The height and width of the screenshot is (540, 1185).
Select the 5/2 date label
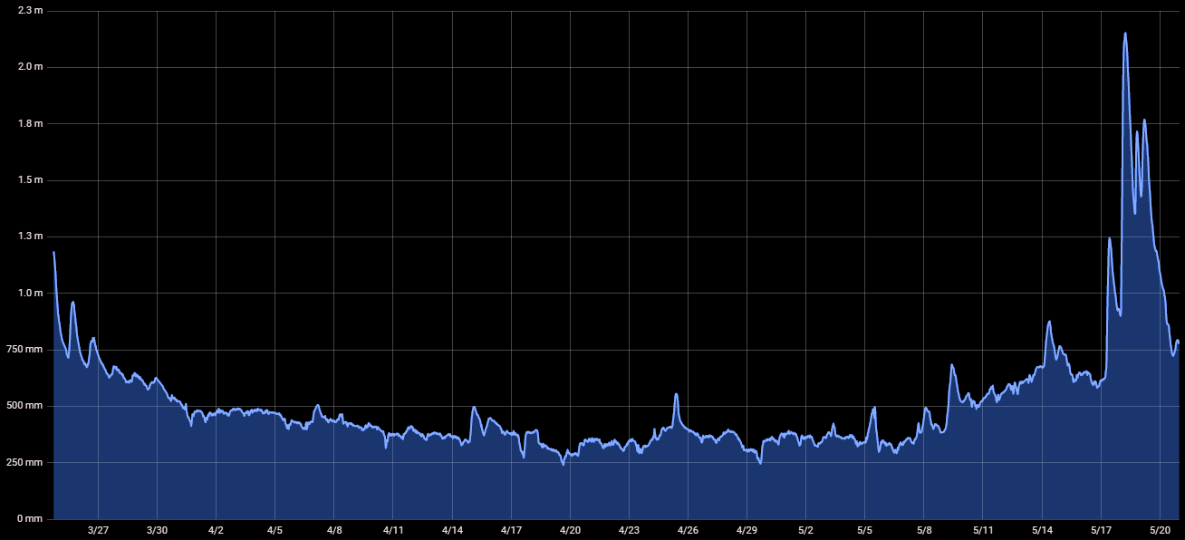tap(805, 530)
